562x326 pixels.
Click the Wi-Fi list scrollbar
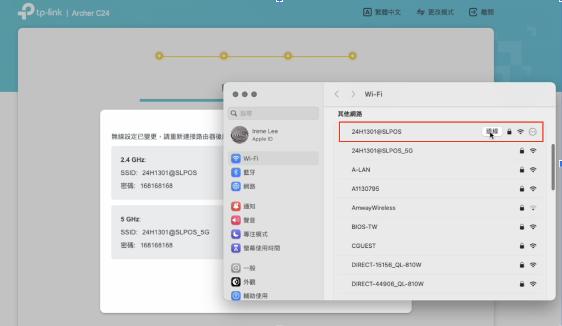click(553, 167)
